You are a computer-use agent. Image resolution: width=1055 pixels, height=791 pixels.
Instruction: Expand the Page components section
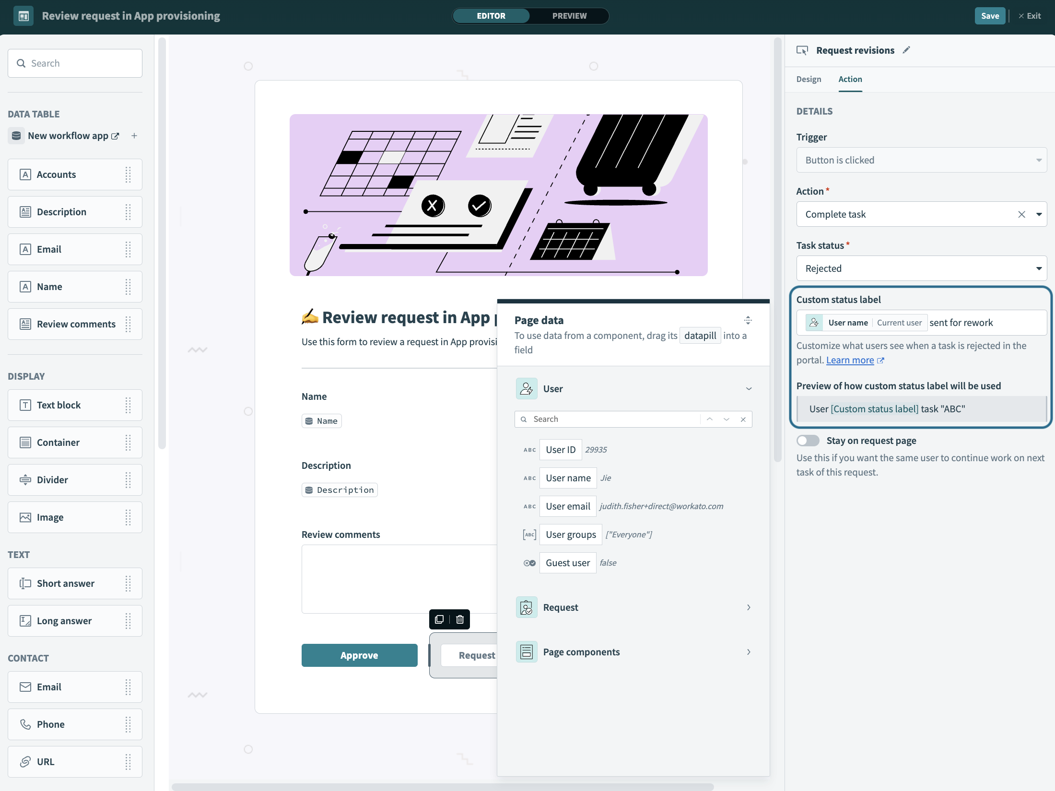748,651
